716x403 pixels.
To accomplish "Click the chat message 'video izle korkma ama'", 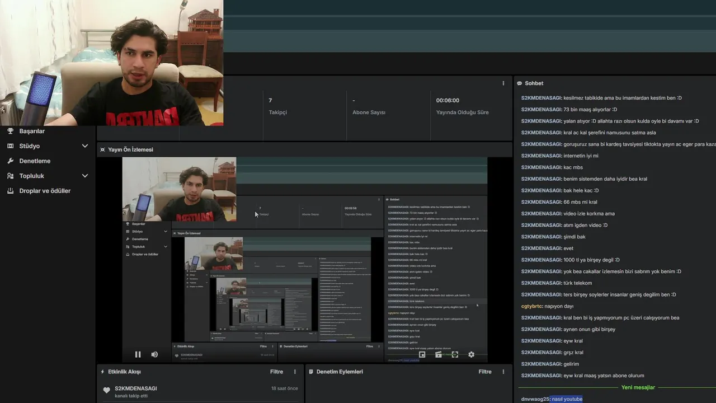I will 589,214.
